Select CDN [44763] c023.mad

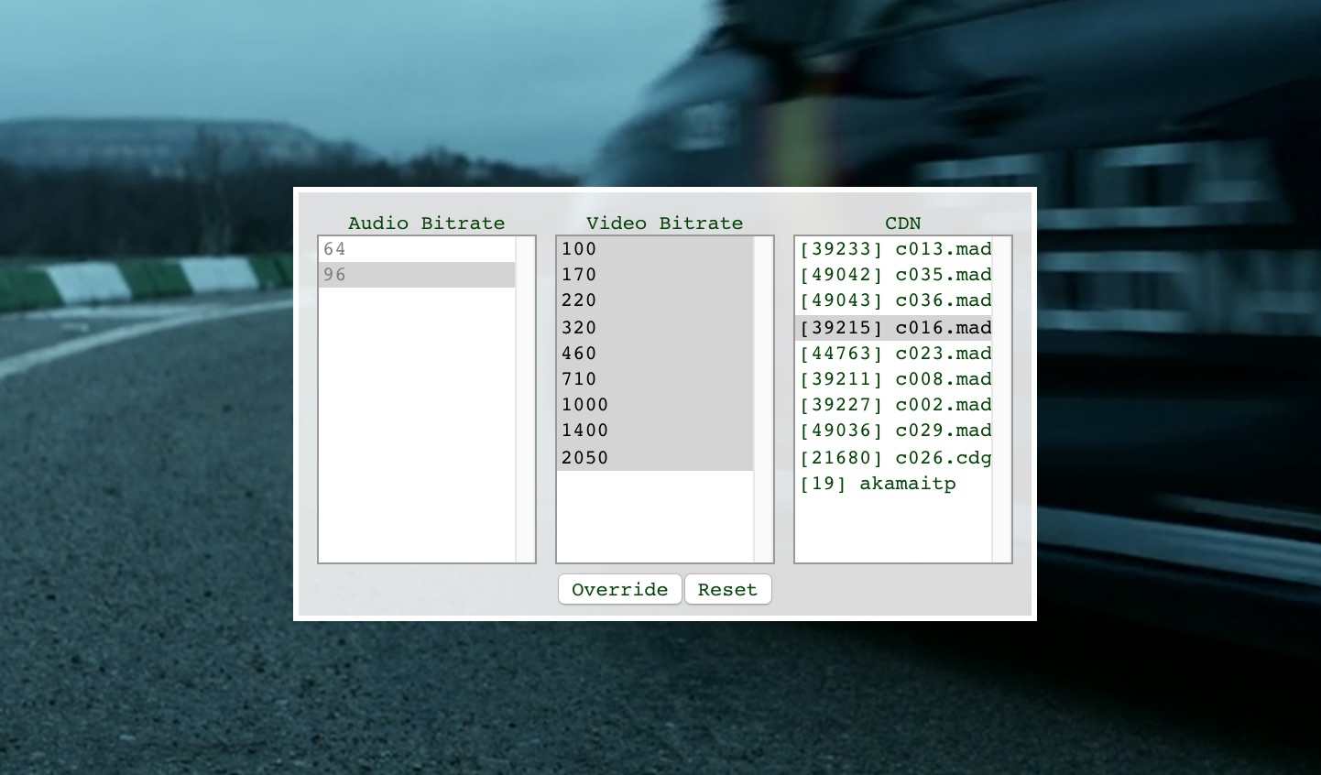coord(893,354)
